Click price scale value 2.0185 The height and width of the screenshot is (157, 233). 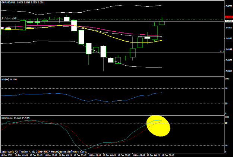pos(229,50)
